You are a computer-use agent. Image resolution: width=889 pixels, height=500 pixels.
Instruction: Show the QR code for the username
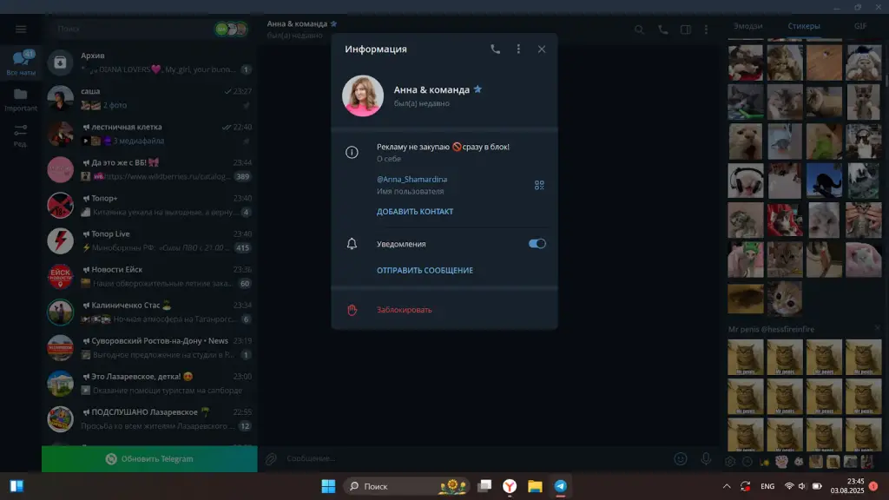click(539, 186)
